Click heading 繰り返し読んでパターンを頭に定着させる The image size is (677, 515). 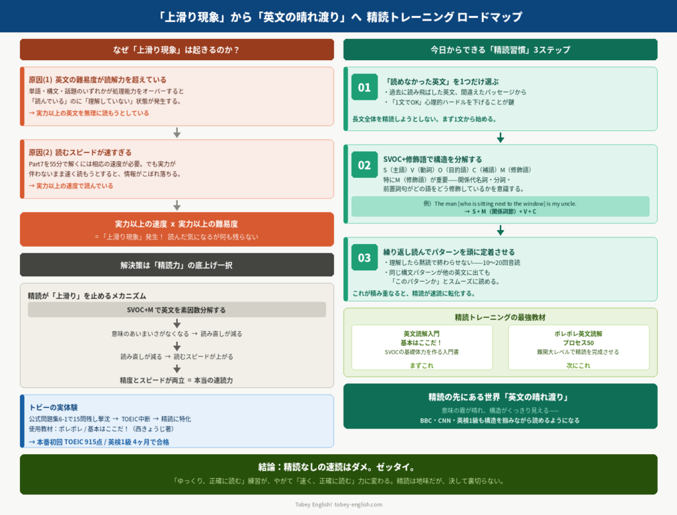click(449, 252)
